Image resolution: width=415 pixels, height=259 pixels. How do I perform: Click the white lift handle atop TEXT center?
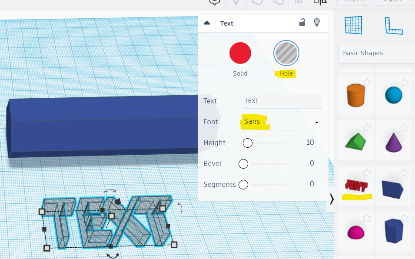[x=112, y=216]
